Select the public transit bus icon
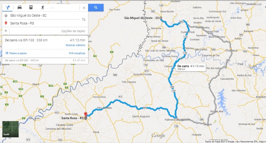 coord(31,7)
